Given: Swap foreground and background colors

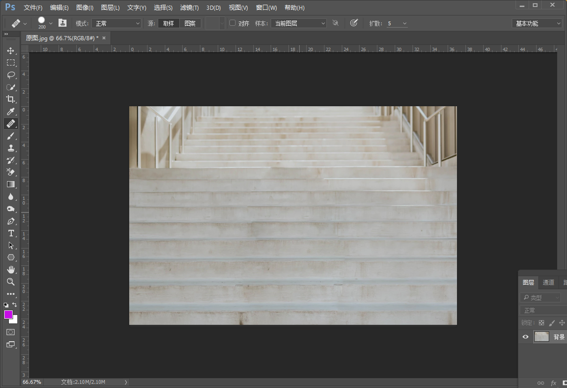Looking at the screenshot, I should (15, 305).
